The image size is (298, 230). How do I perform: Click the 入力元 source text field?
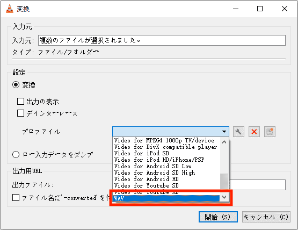coord(162,40)
